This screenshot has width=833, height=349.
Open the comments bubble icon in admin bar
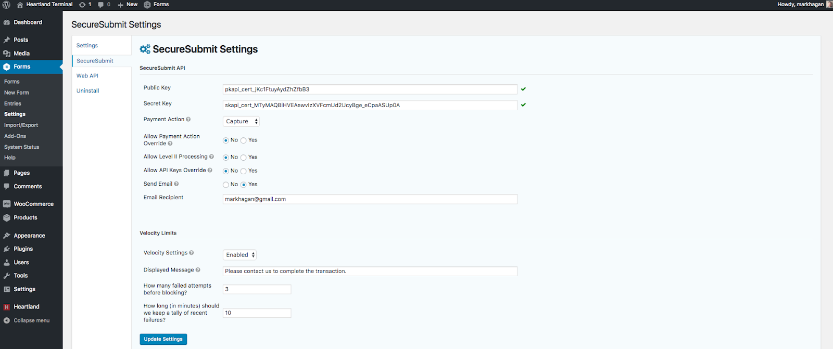point(101,5)
